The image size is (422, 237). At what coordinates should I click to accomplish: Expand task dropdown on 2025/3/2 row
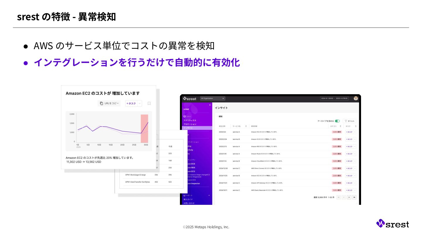pyautogui.click(x=355, y=132)
